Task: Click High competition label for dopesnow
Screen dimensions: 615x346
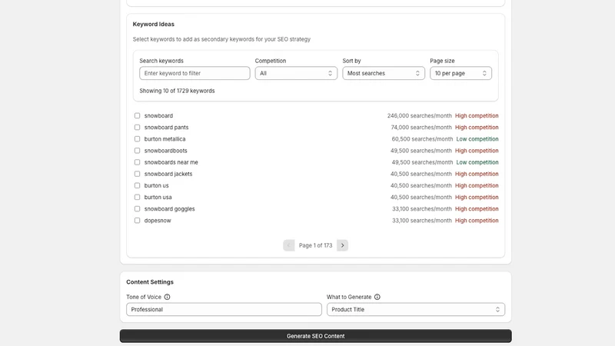Action: (x=477, y=221)
